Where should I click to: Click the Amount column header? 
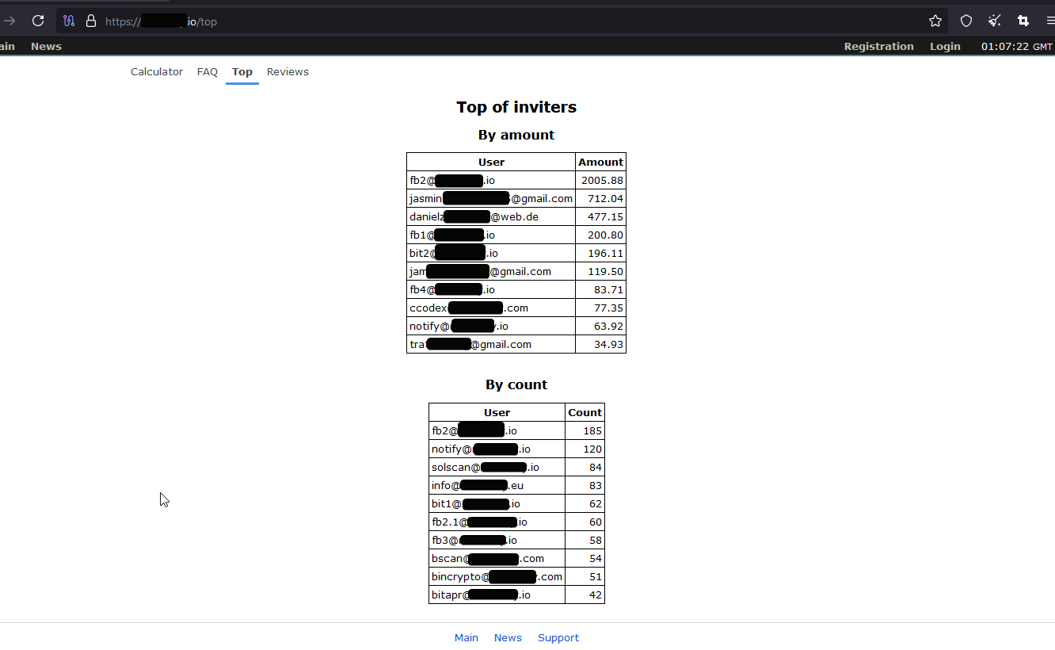600,162
